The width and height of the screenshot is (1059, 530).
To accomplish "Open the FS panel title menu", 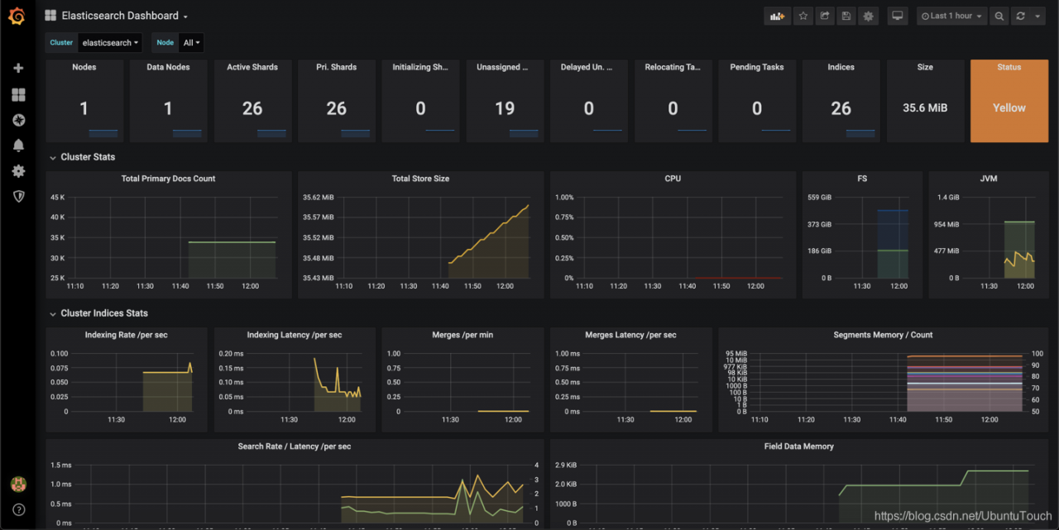I will (x=862, y=179).
